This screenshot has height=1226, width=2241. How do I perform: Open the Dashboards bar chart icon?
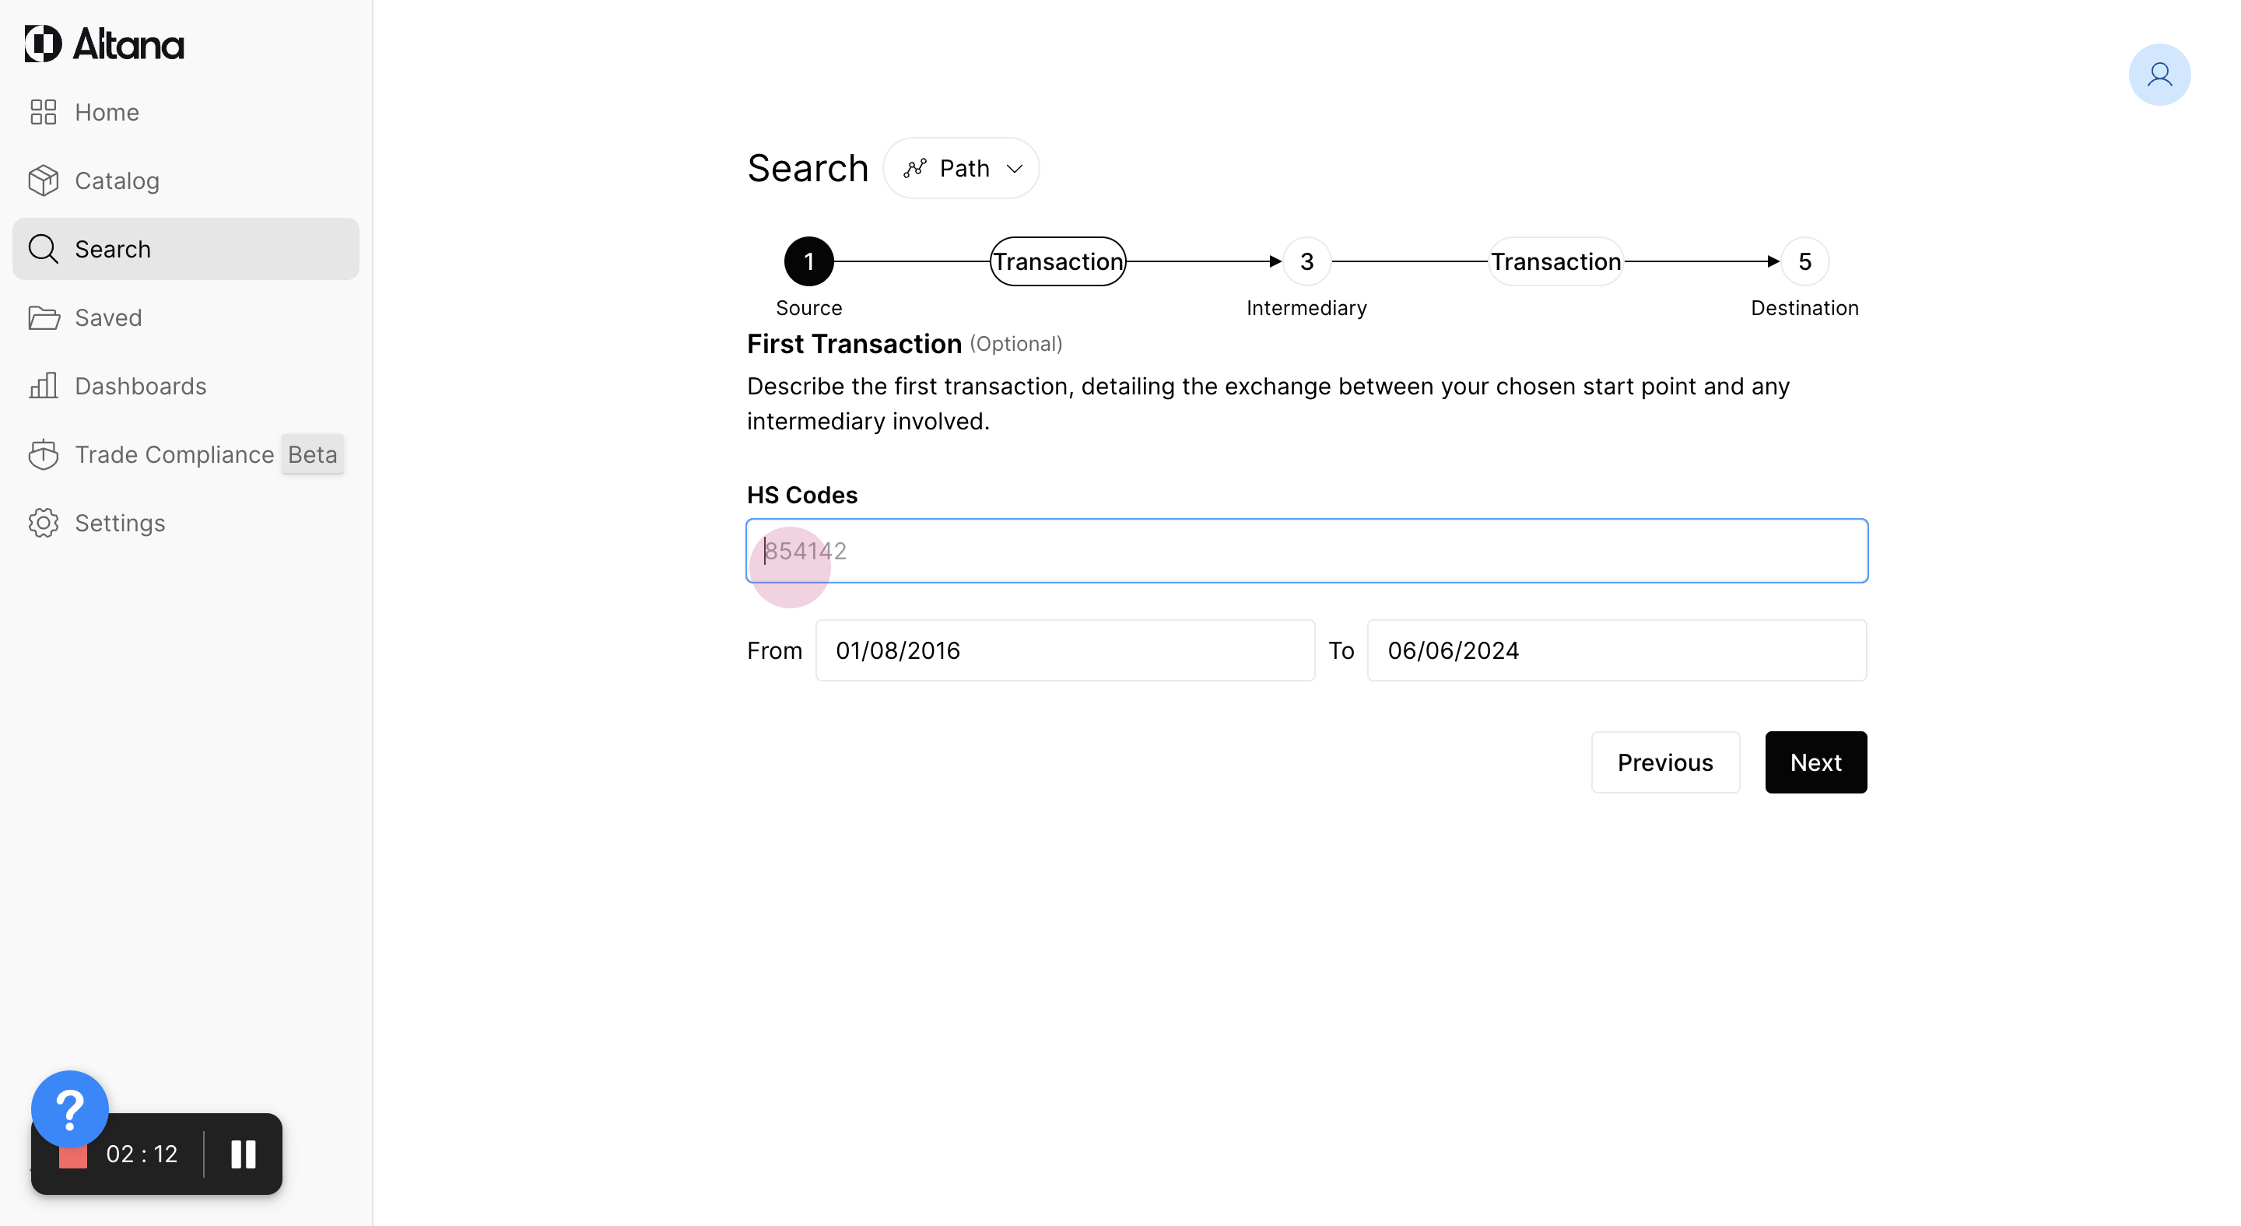pyautogui.click(x=43, y=386)
